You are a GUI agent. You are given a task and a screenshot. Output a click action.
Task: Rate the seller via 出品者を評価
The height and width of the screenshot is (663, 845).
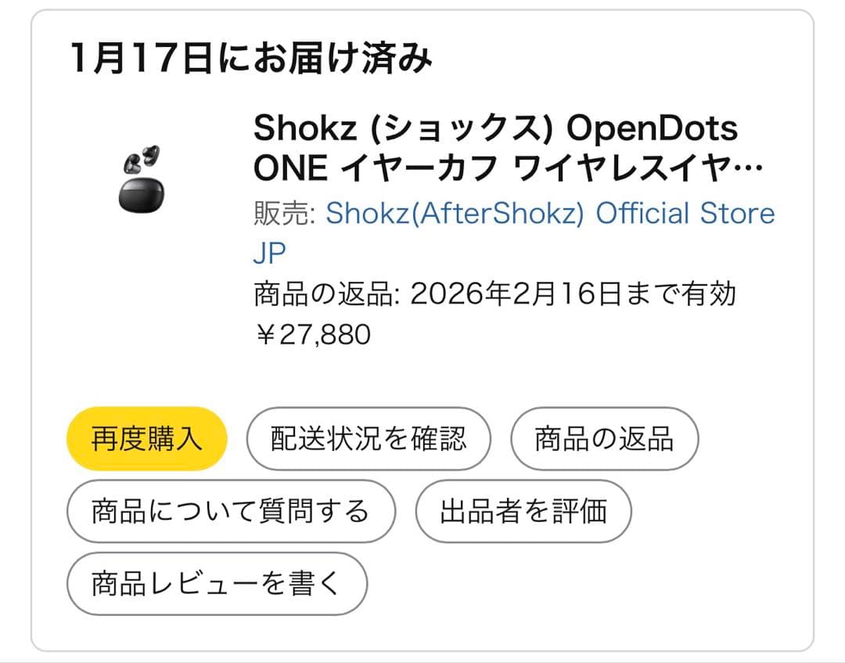(x=523, y=510)
